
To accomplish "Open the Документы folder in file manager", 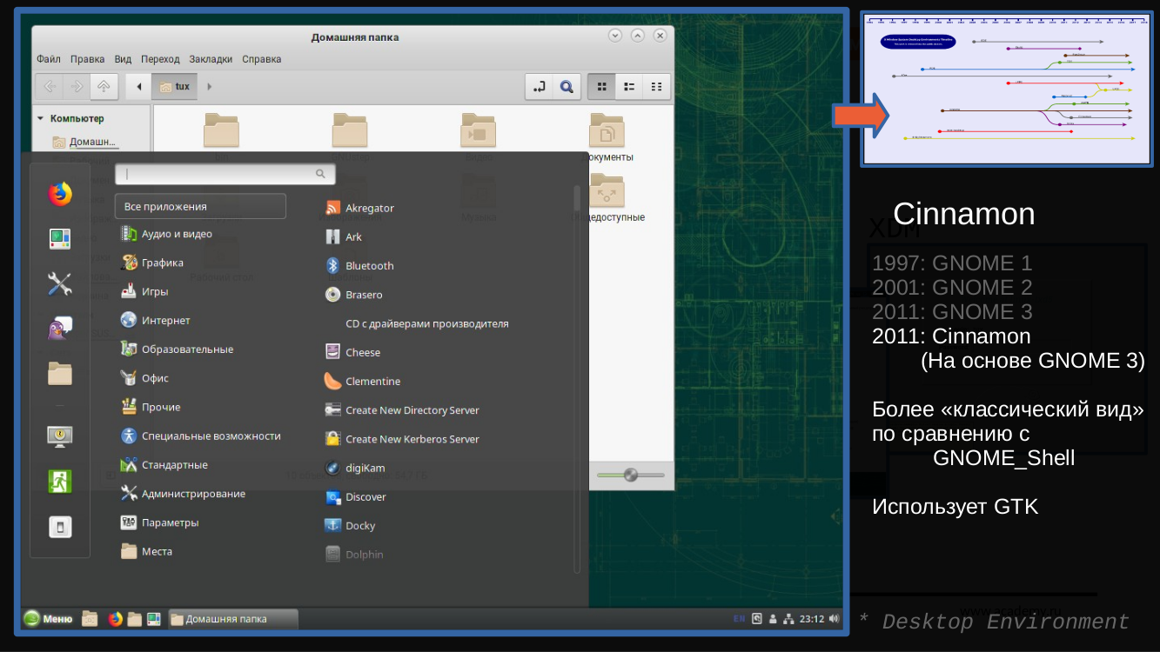I will point(607,137).
